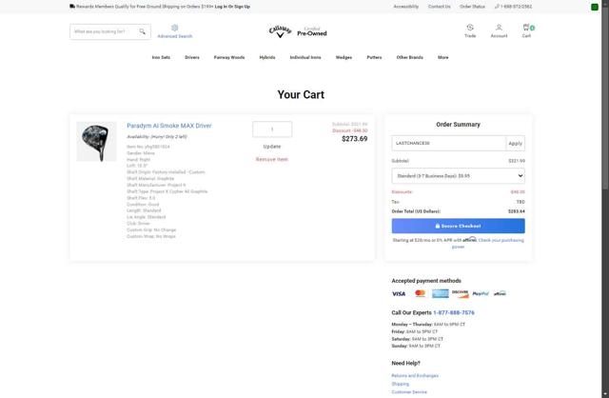The height and width of the screenshot is (398, 609).
Task: Open the Putters menu
Action: [374, 57]
